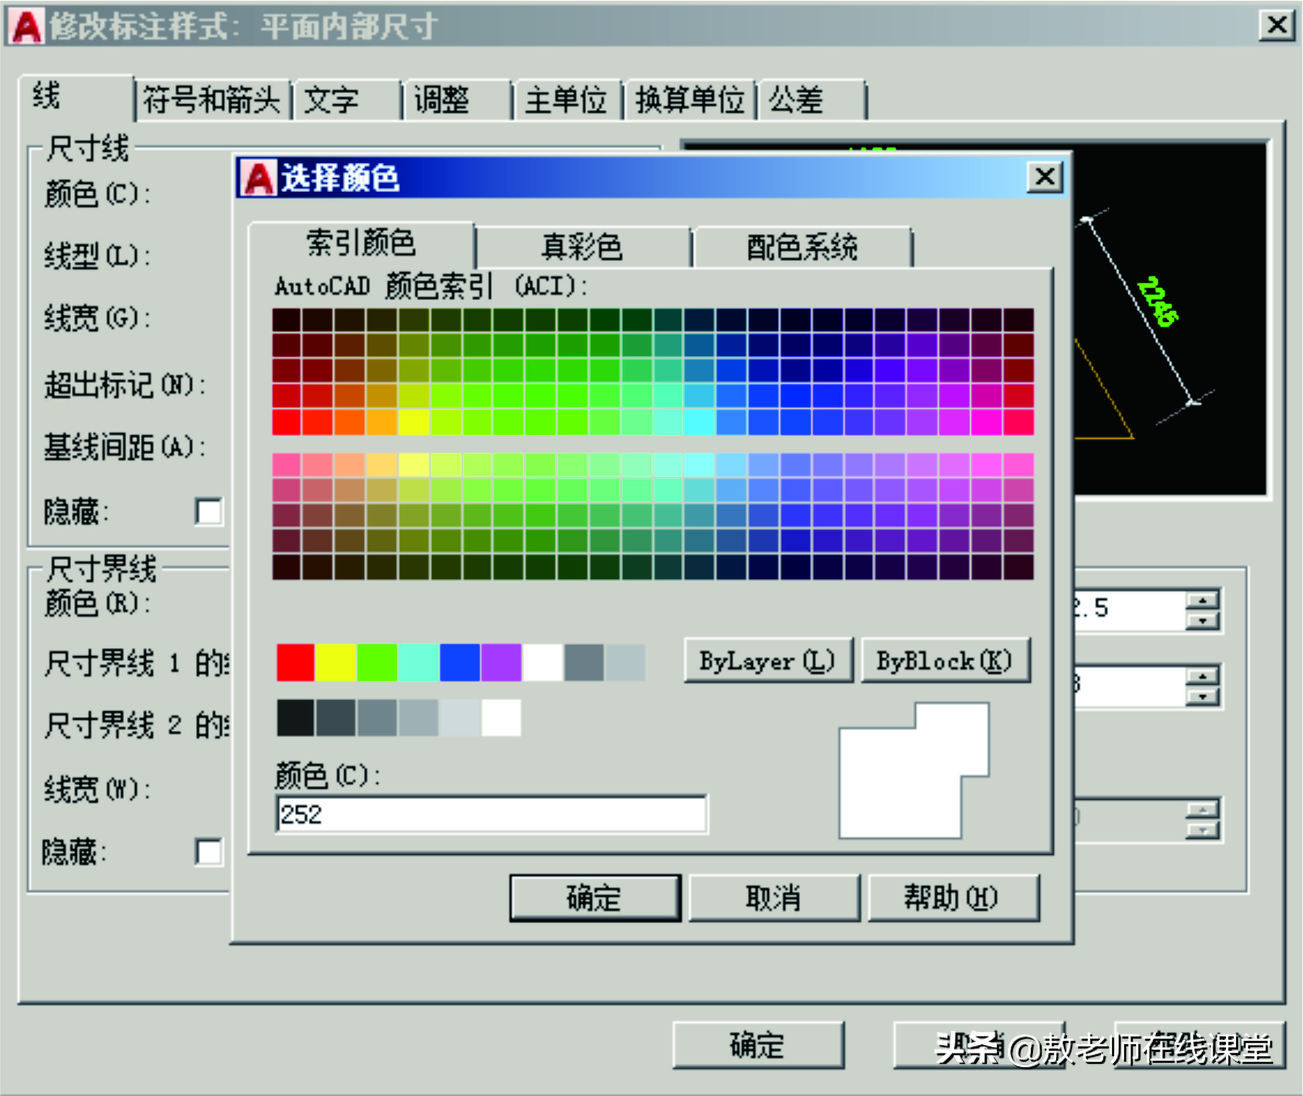Switch to the 真彩色 tab

click(x=582, y=246)
